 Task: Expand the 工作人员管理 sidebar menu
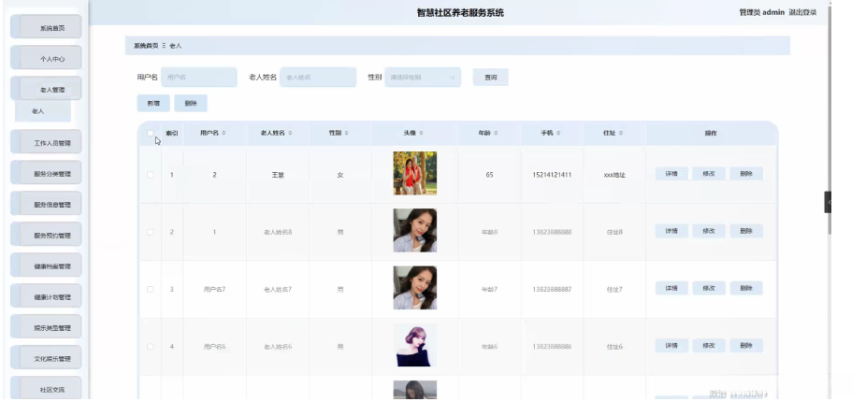(47, 142)
